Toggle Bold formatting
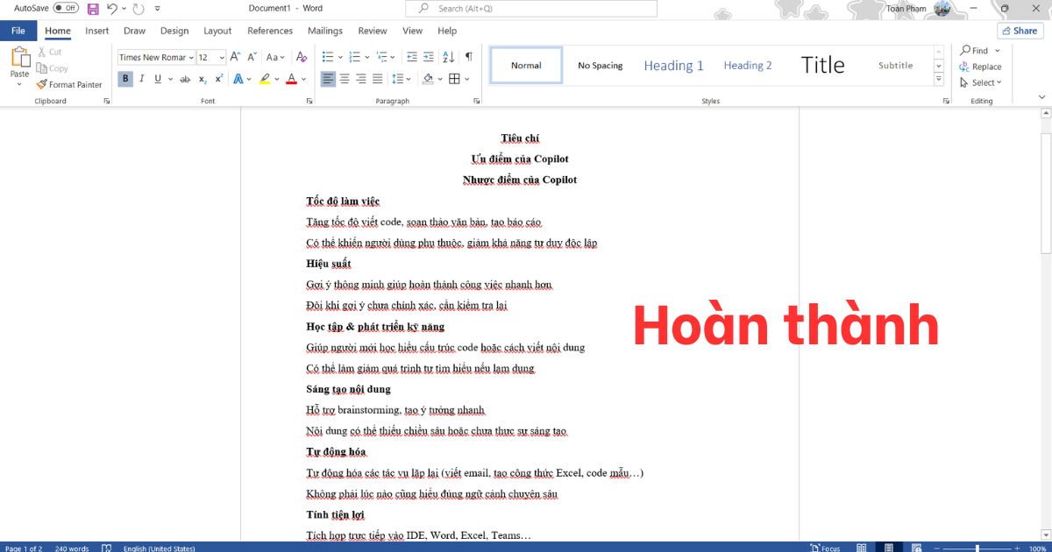Viewport: 1052px width, 552px height. [x=125, y=79]
